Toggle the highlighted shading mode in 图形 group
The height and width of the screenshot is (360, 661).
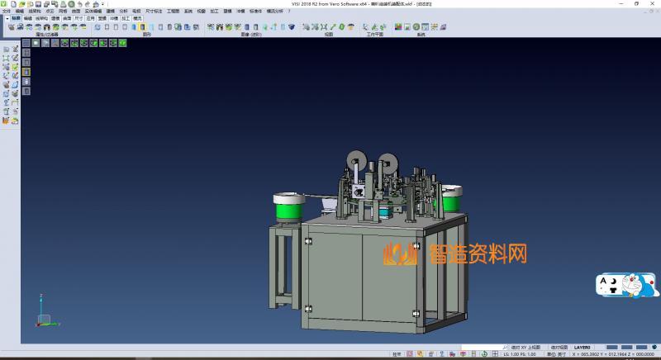[143, 27]
